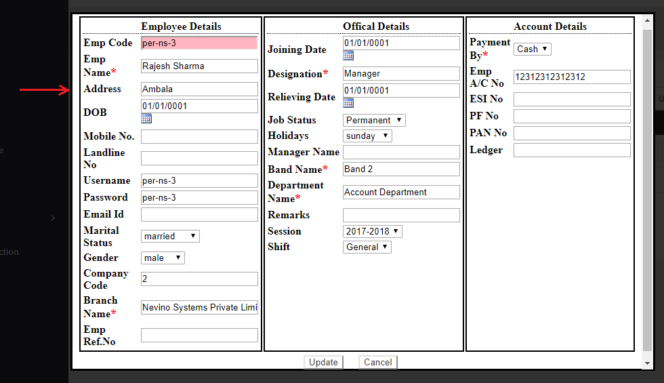Open the Shift dropdown

click(x=367, y=247)
